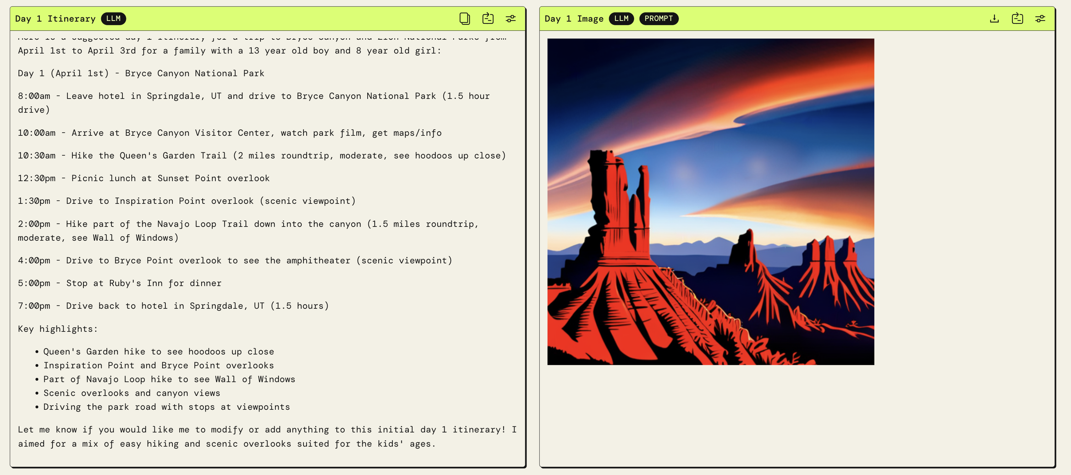Click the Day 1 Image panel title
This screenshot has width=1071, height=475.
pos(574,19)
